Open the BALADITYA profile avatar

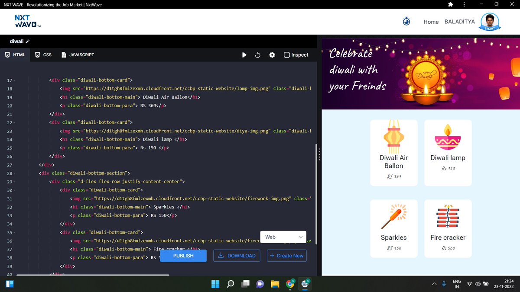pos(490,22)
